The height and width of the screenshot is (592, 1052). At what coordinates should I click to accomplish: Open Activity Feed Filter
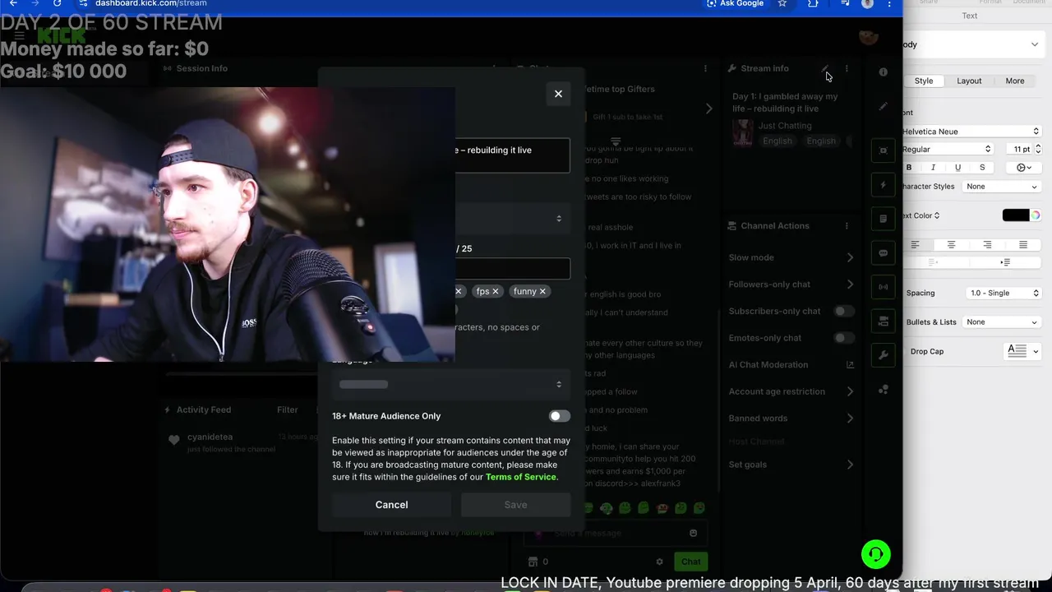coord(288,409)
